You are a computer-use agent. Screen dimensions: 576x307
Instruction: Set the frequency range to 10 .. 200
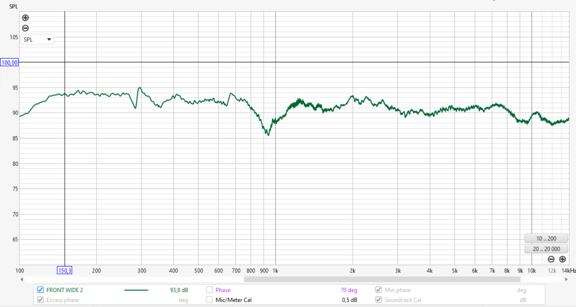[546, 239]
